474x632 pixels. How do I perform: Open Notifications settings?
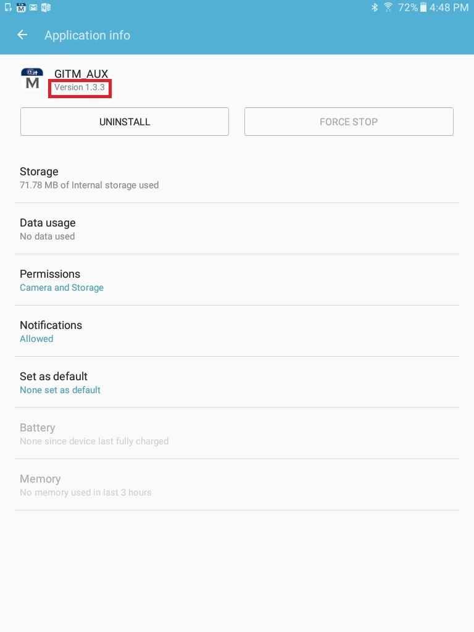[237, 331]
